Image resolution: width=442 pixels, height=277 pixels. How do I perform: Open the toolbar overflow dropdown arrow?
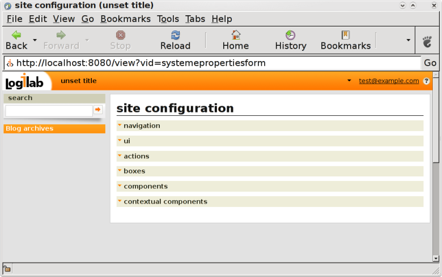coord(408,40)
